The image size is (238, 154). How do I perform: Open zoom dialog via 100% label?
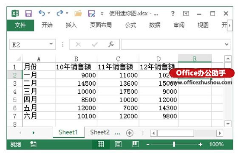click(x=216, y=144)
